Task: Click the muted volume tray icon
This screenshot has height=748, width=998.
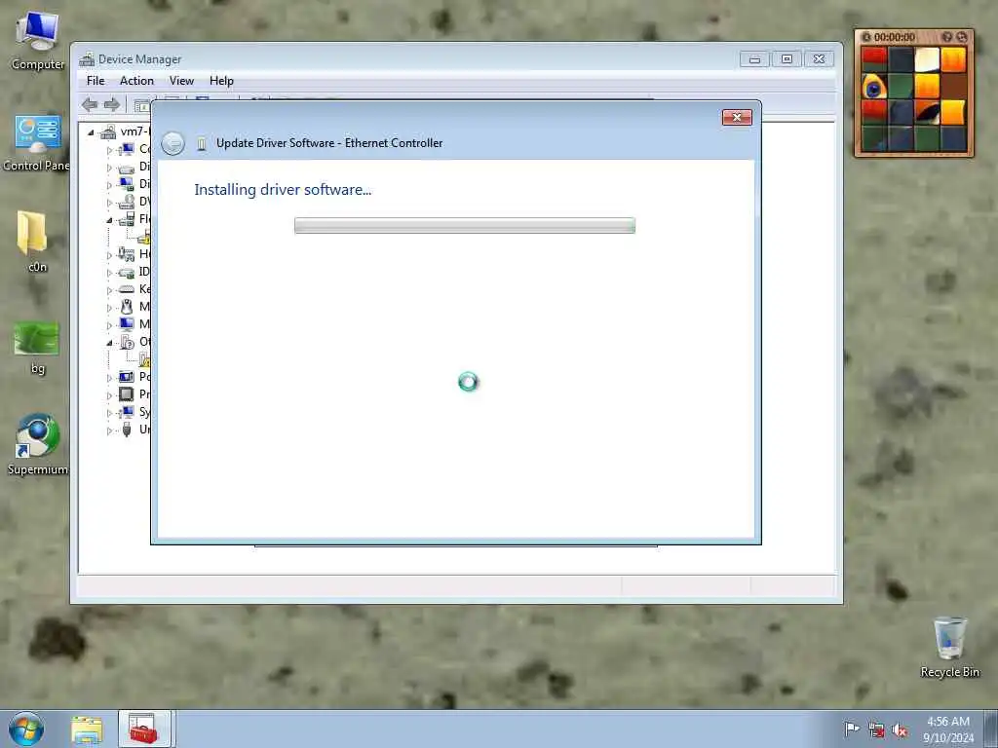Action: [x=900, y=730]
